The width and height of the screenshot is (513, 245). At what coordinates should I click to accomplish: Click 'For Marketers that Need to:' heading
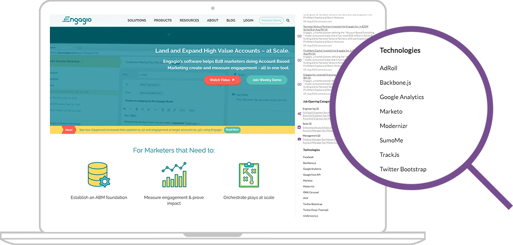(174, 150)
